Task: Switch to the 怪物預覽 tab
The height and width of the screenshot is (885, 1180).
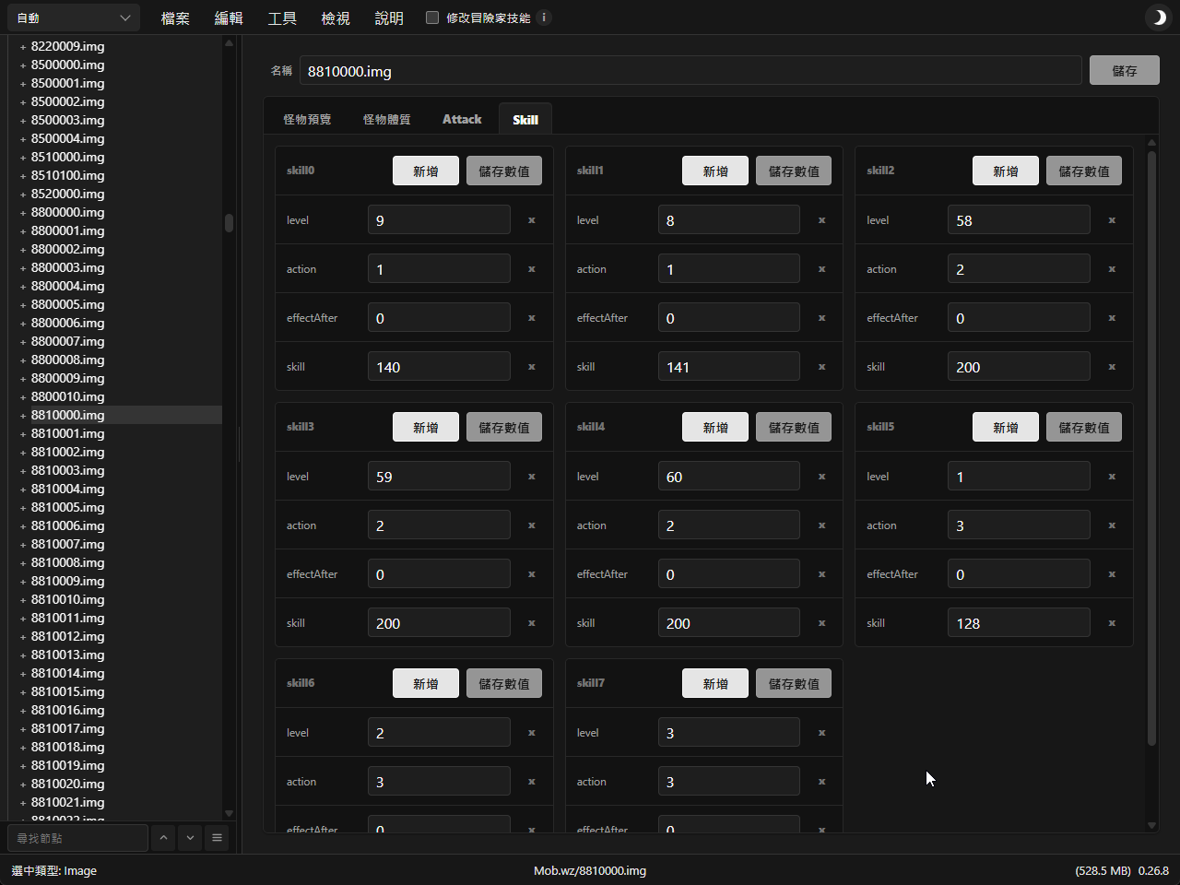Action: tap(307, 119)
